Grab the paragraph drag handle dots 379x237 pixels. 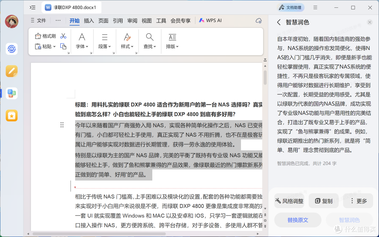click(x=62, y=125)
